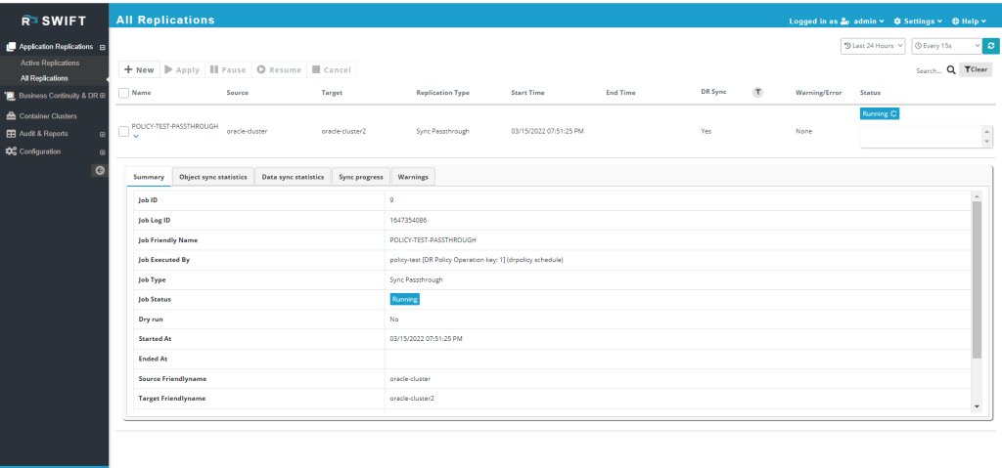Expand the Business Continuity & DR section

(103, 96)
